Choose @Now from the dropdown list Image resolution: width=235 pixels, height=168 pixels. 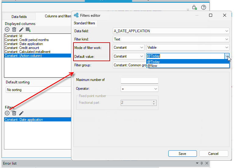188,66
